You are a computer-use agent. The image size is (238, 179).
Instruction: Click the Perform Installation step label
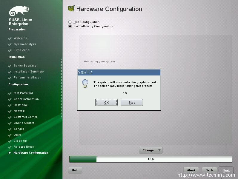27,78
